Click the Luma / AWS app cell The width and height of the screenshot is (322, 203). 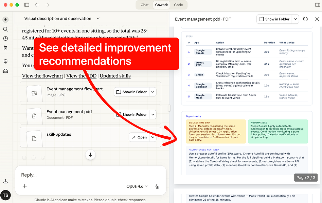[x=203, y=64]
